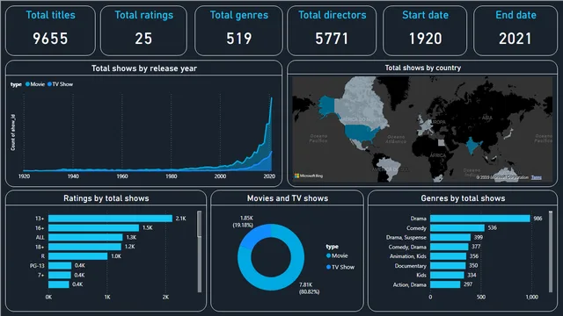Click the Total shows by country title
The width and height of the screenshot is (563, 316).
tap(422, 68)
